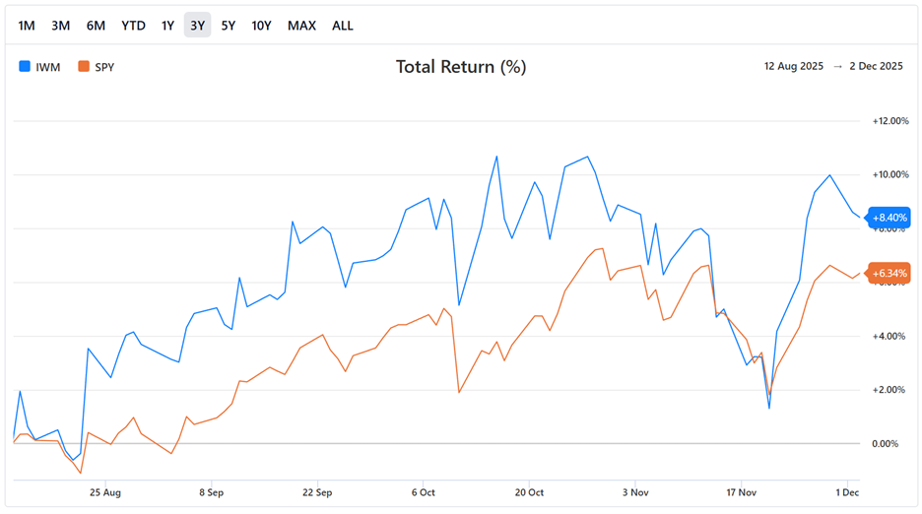The image size is (922, 514).
Task: Click the orange SPY legend swatch
Action: [x=84, y=67]
